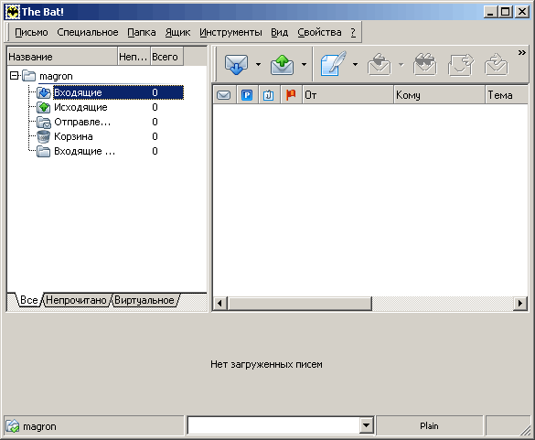The width and height of the screenshot is (535, 440).
Task: Click the status bar text input field
Action: click(273, 425)
